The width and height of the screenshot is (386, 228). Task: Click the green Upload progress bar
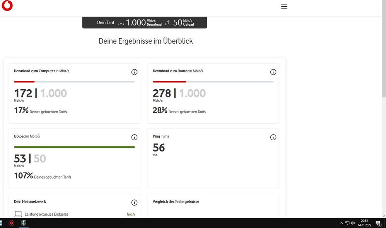coord(74,147)
